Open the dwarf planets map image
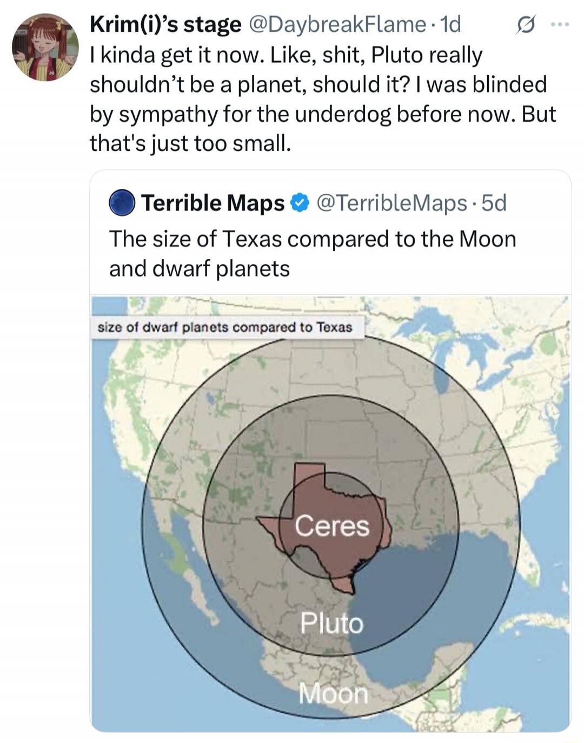The height and width of the screenshot is (743, 584). click(x=330, y=514)
